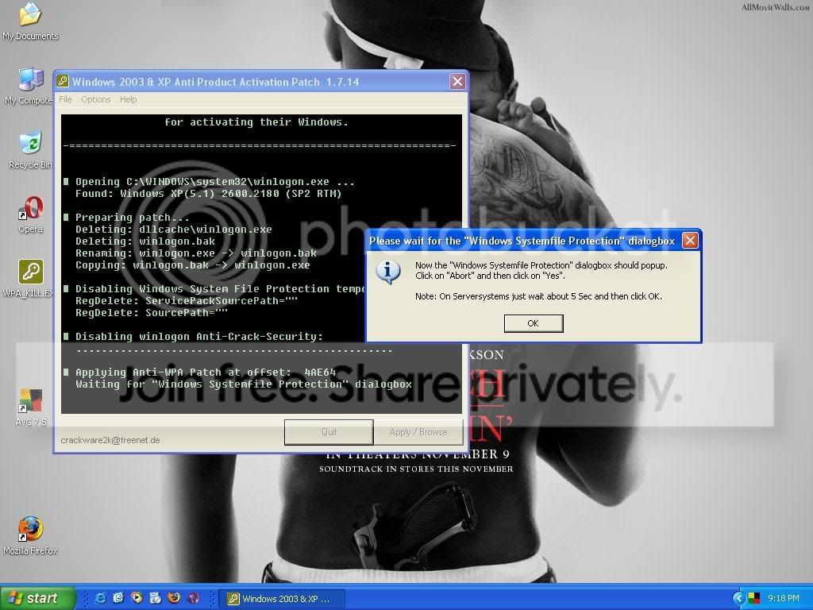Select the My Documents desktop icon
The height and width of the screenshot is (610, 813).
pyautogui.click(x=30, y=21)
